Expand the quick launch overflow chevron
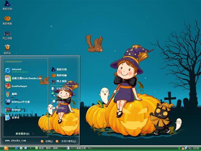 coord(30,148)
